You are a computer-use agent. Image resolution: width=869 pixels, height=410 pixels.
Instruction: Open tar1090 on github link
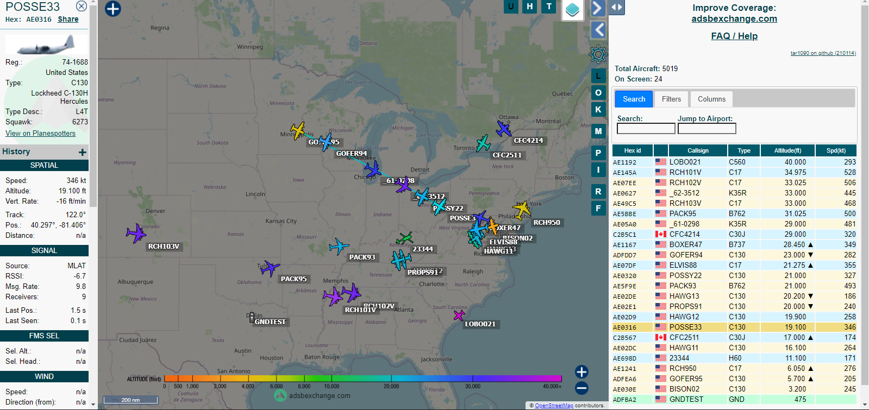click(x=823, y=53)
